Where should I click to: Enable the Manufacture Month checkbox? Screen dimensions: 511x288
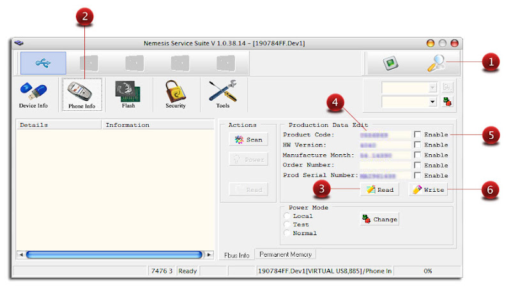pos(418,155)
